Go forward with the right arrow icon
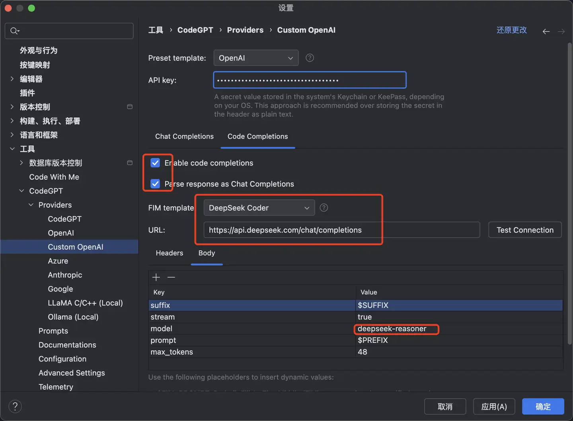 561,31
